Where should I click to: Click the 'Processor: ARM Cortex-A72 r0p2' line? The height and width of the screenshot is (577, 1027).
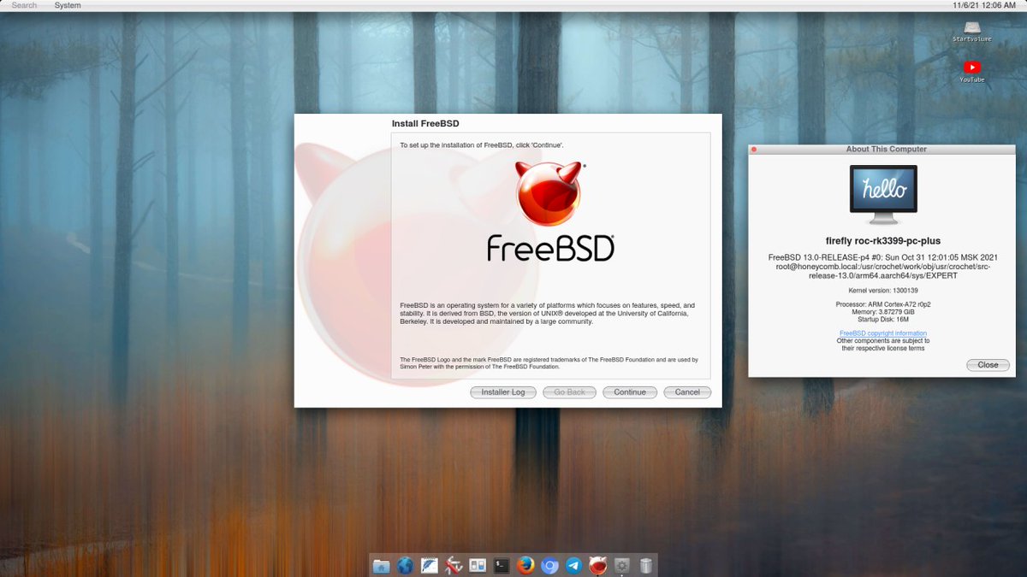pyautogui.click(x=883, y=305)
